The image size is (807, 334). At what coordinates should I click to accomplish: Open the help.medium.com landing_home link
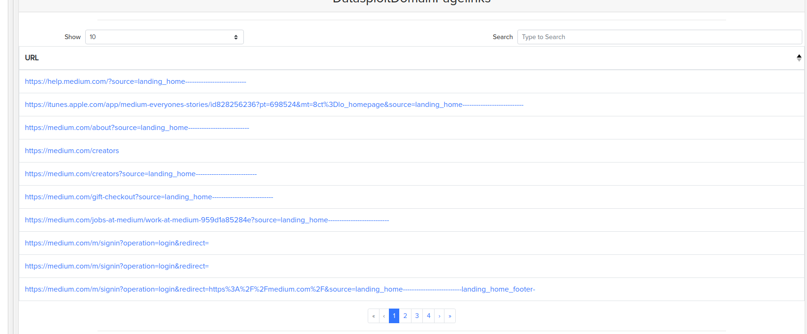[x=136, y=81]
